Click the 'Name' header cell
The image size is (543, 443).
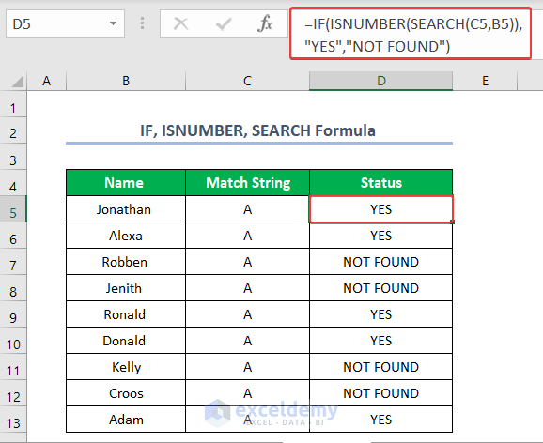(x=126, y=182)
